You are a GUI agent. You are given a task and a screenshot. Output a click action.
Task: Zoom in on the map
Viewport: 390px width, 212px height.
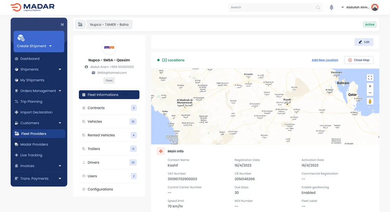370,86
